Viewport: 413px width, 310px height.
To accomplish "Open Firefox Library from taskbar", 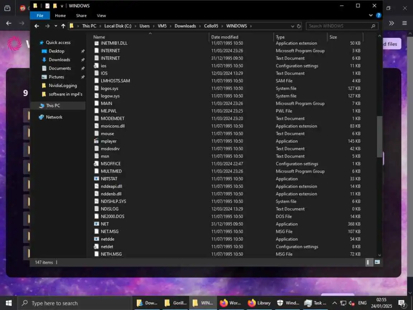I will [x=259, y=303].
